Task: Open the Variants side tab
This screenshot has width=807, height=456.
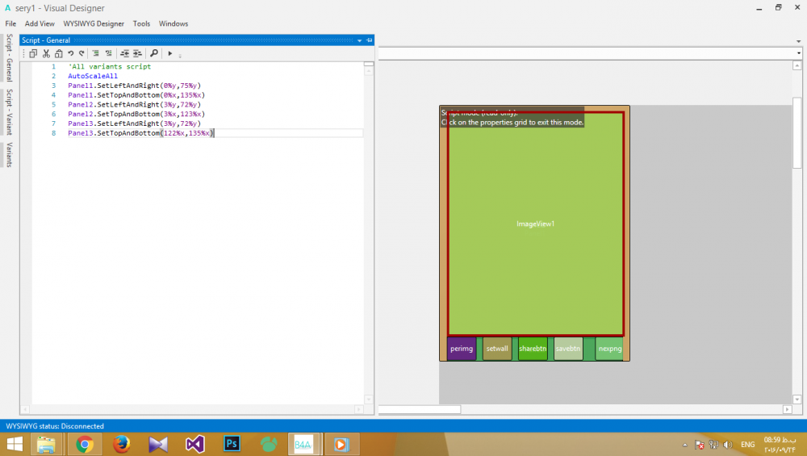Action: point(9,154)
